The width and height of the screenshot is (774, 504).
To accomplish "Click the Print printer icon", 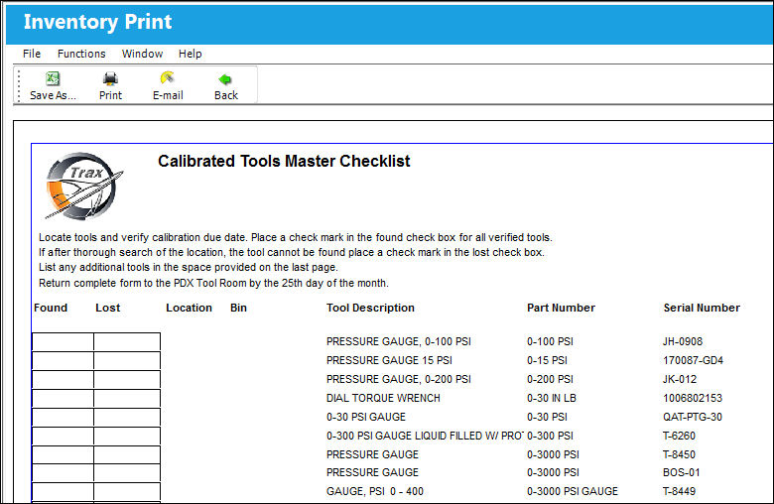I will 110,78.
